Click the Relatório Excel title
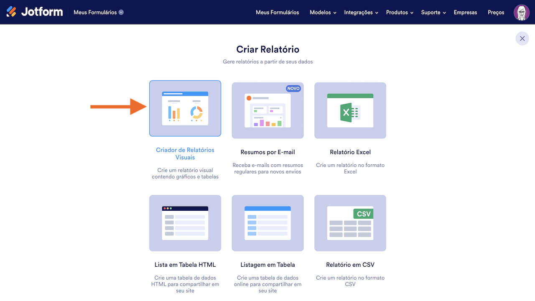Image resolution: width=535 pixels, height=301 pixels. [350, 152]
